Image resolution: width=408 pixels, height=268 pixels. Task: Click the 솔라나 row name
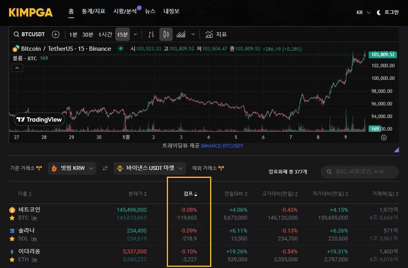point(26,230)
